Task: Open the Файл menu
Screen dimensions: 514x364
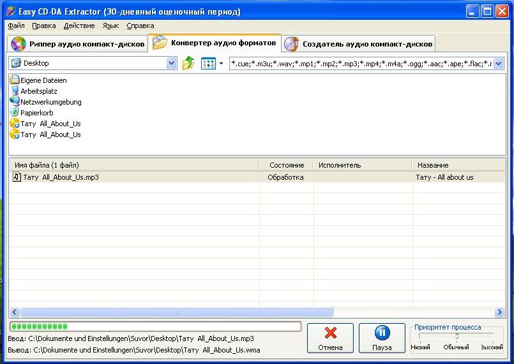Action: [16, 25]
